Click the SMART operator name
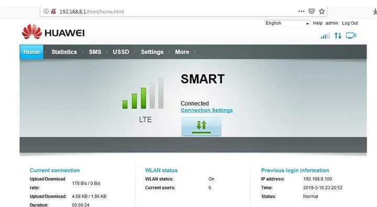The height and width of the screenshot is (207, 377). pyautogui.click(x=203, y=79)
